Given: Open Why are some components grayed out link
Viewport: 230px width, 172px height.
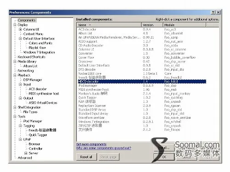Looking at the screenshot, I should [103, 148].
